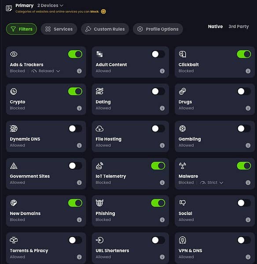
Task: Disable the Ads & Trackers toggle
Action: (75, 54)
